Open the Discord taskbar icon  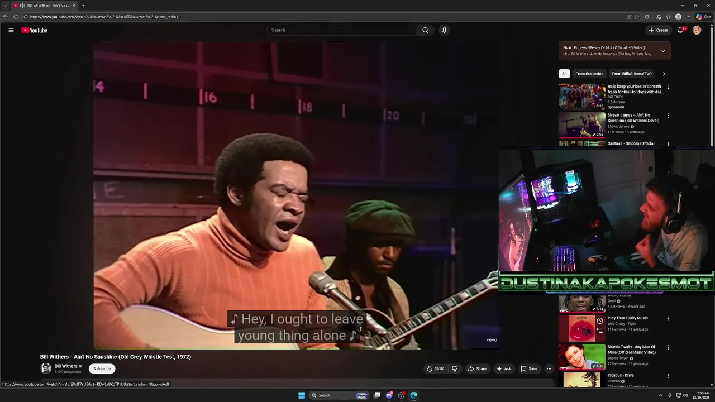tap(389, 395)
